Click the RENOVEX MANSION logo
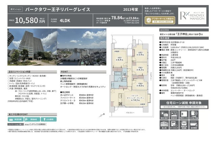This screenshot has width=216, height=146. click(192, 16)
